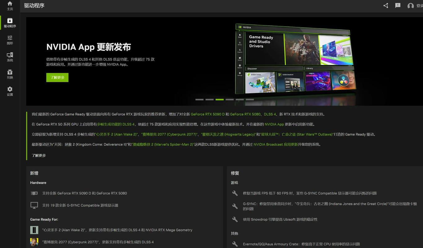Click the Cyberpunk 2077 game icon
Viewport: 423px width, 248px height.
click(34, 242)
